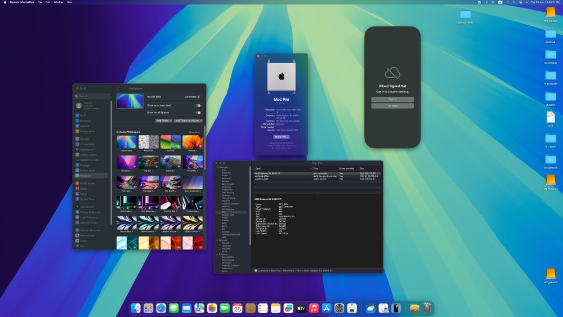Select the untitled folder on desktop

tap(465, 16)
